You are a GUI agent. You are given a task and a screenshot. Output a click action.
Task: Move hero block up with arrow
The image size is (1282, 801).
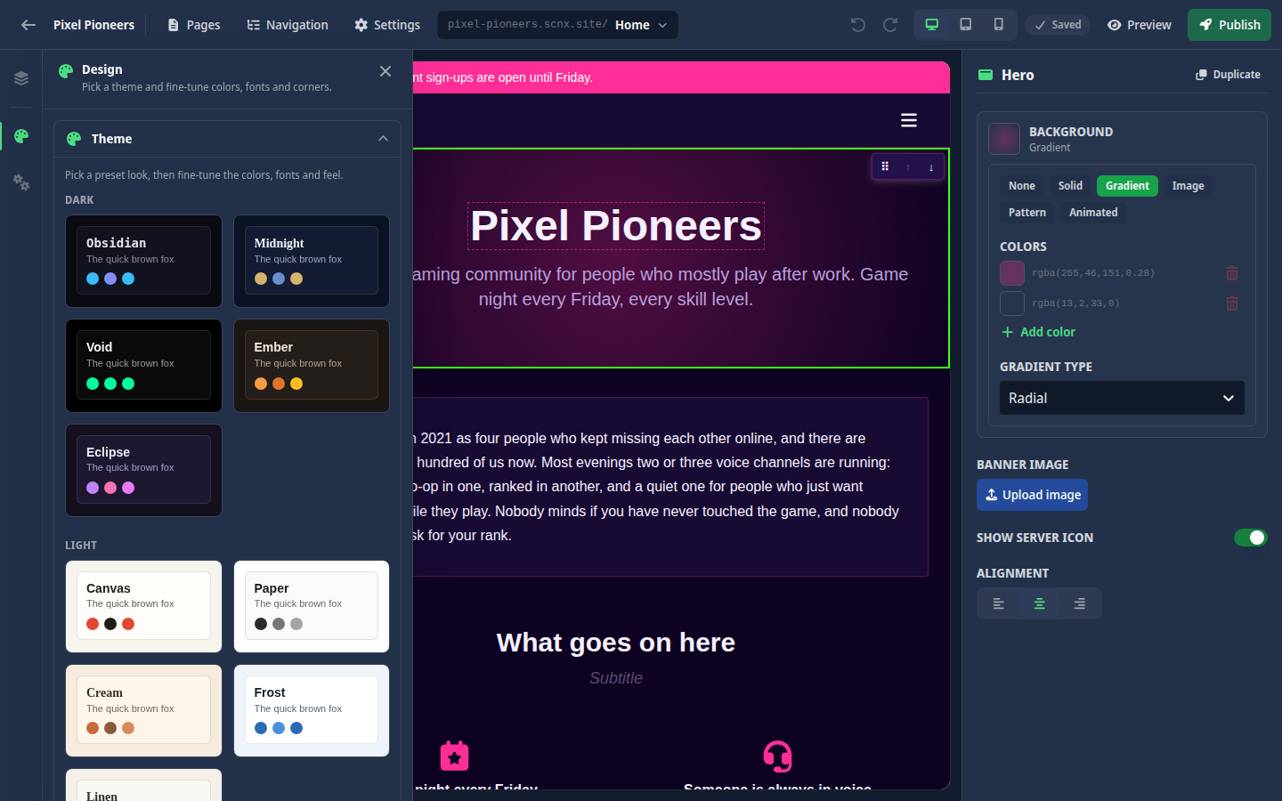coord(908,167)
